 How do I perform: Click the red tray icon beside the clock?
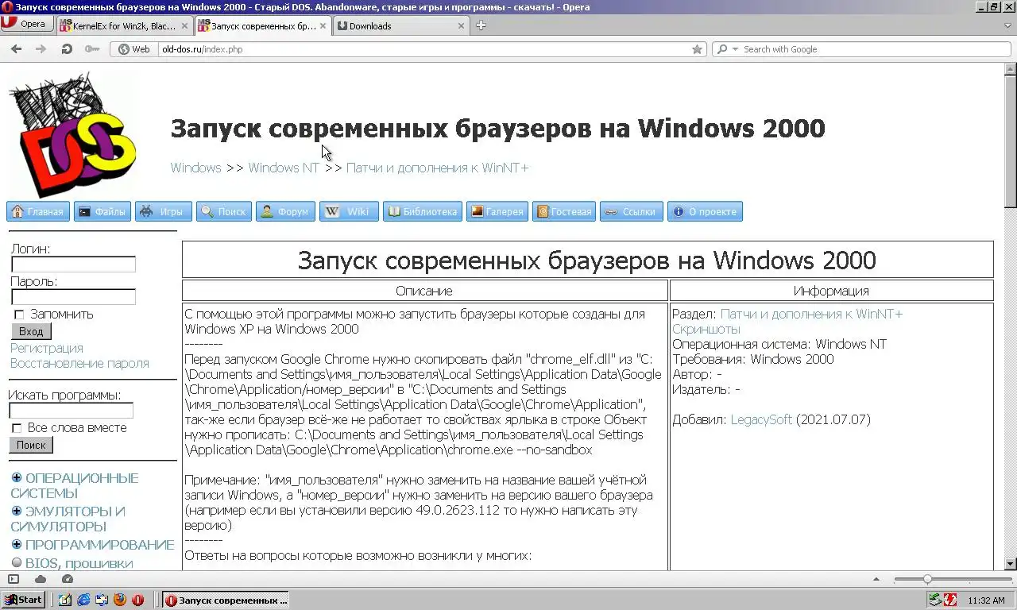tap(949, 600)
